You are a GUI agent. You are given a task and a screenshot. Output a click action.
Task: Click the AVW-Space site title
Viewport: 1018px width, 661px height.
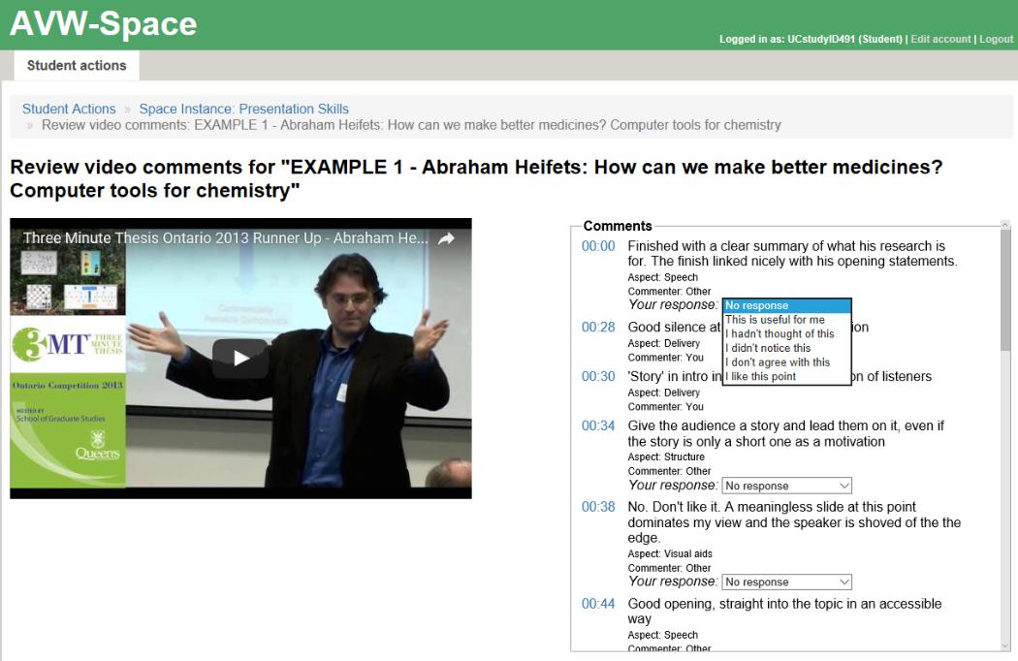(103, 23)
